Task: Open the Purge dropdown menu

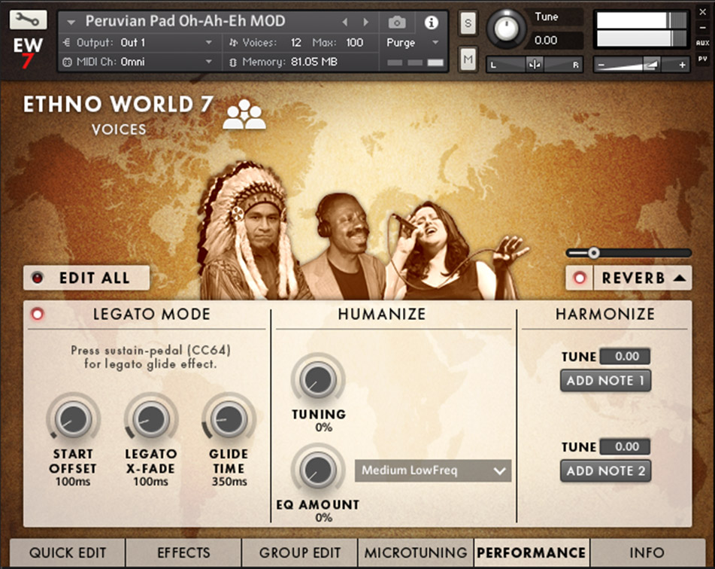Action: point(435,42)
